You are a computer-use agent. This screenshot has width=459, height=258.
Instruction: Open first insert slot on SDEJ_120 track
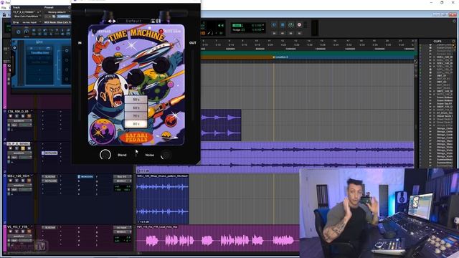tap(49, 177)
